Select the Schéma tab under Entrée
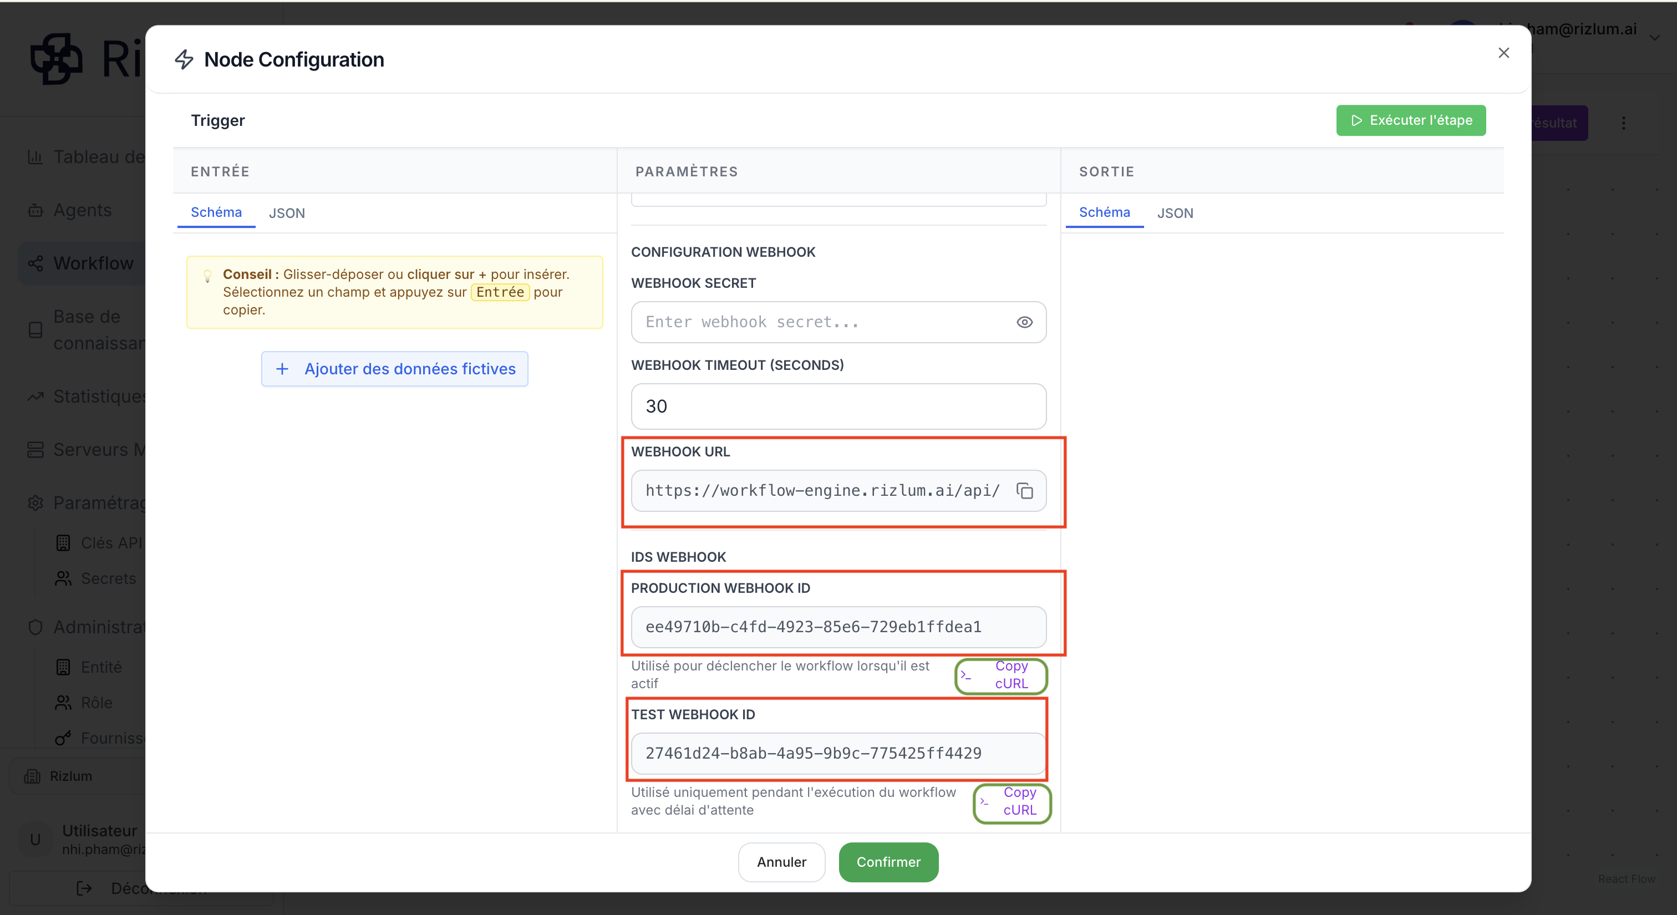The image size is (1677, 915). (216, 212)
